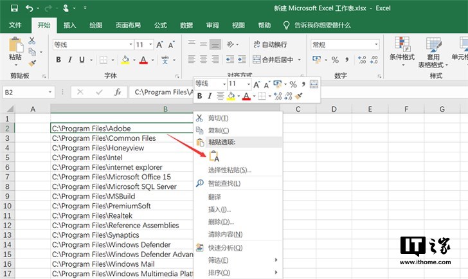Click the select-all corner triangle

coord(10,109)
